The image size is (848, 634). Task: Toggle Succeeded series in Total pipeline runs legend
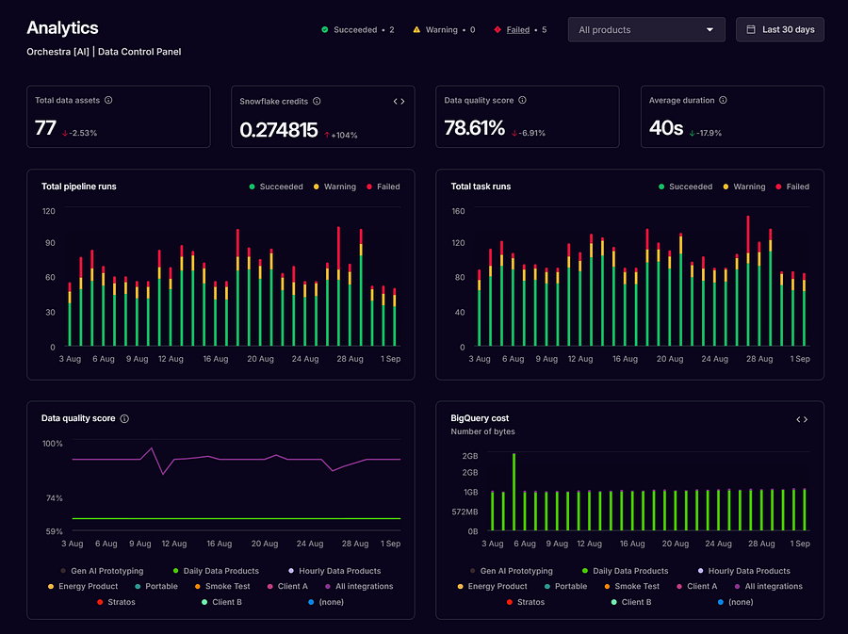coord(276,187)
